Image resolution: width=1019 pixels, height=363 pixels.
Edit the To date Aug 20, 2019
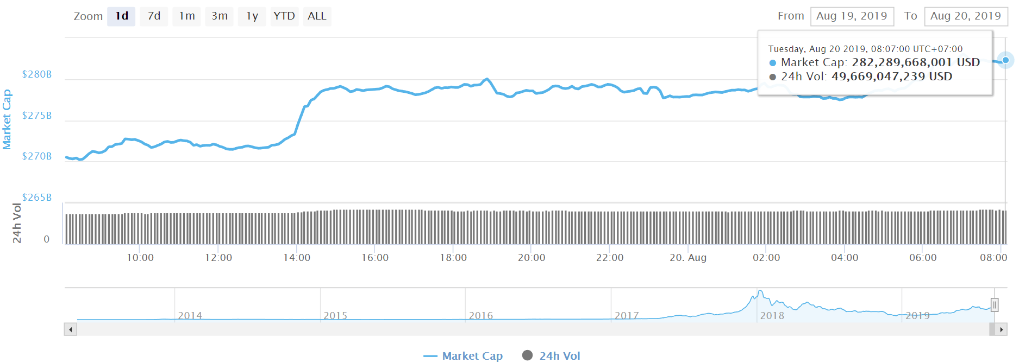(966, 16)
